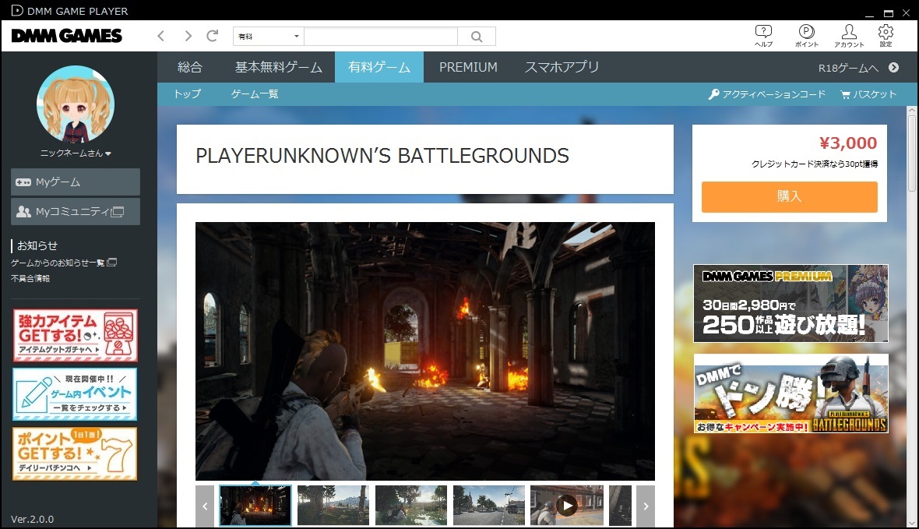
Task: Click the orange 購入 purchase button
Action: [x=790, y=196]
